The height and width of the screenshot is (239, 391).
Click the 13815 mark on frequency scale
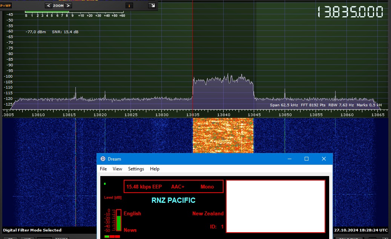click(x=69, y=115)
